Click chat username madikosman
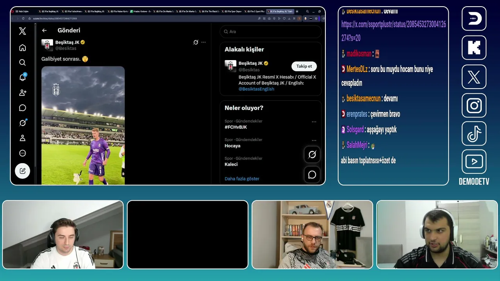500x281 pixels. click(x=359, y=54)
